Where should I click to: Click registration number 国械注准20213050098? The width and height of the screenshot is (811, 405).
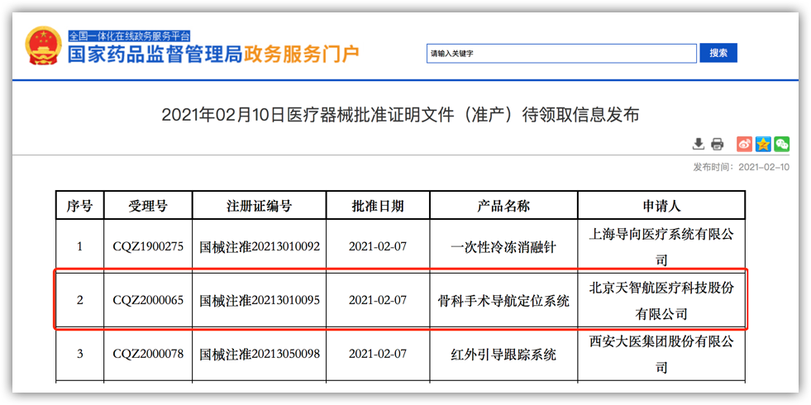(x=260, y=355)
